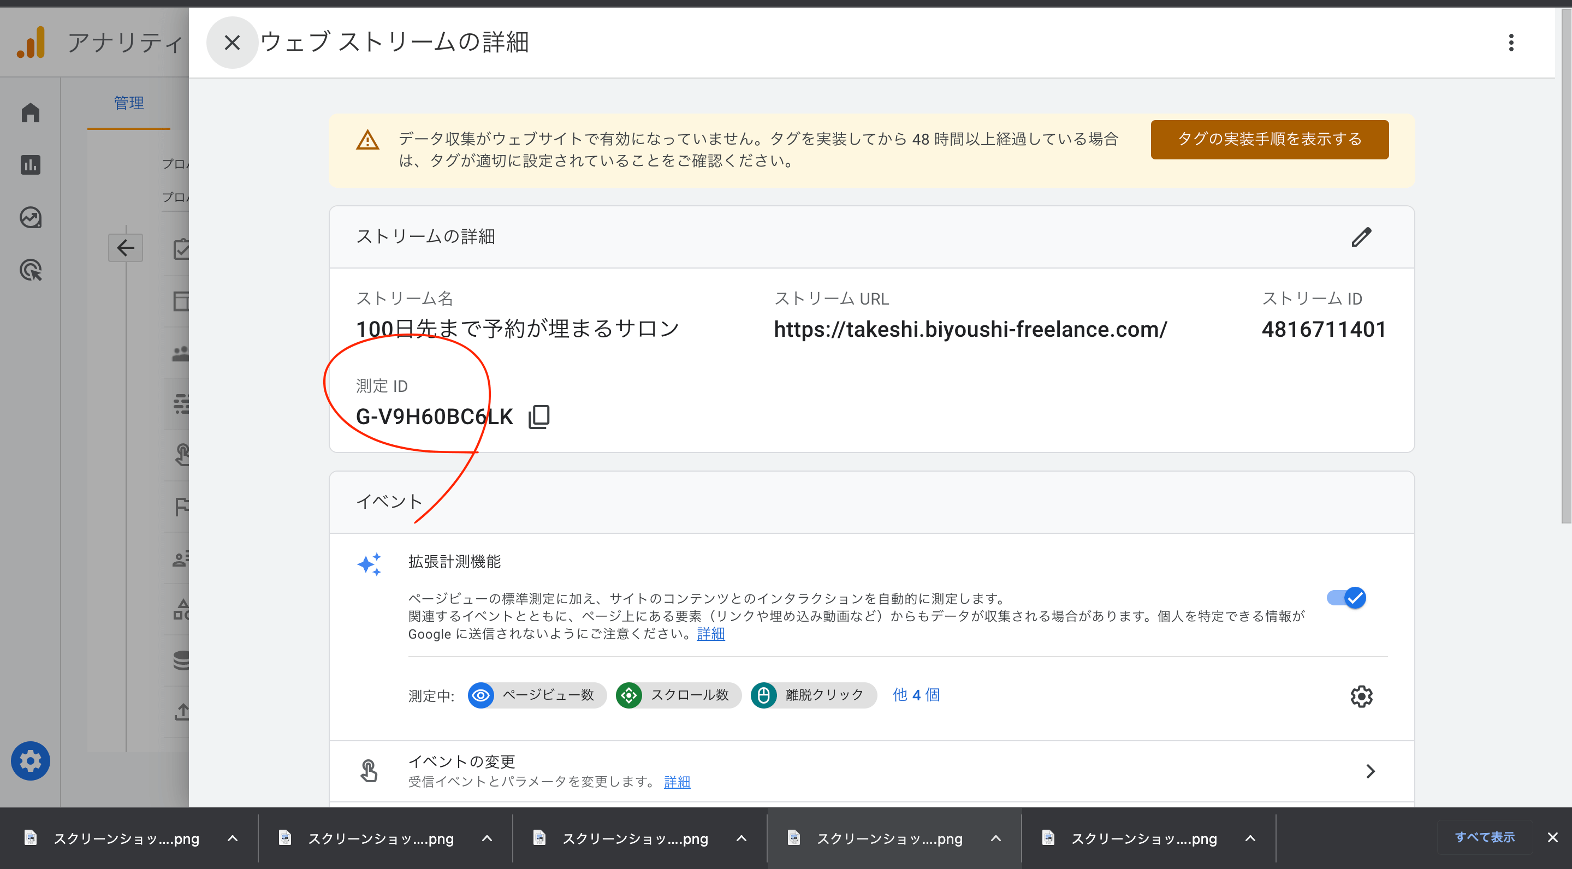Viewport: 1572px width, 869px height.
Task: Go to Home in the left sidebar
Action: coord(31,113)
